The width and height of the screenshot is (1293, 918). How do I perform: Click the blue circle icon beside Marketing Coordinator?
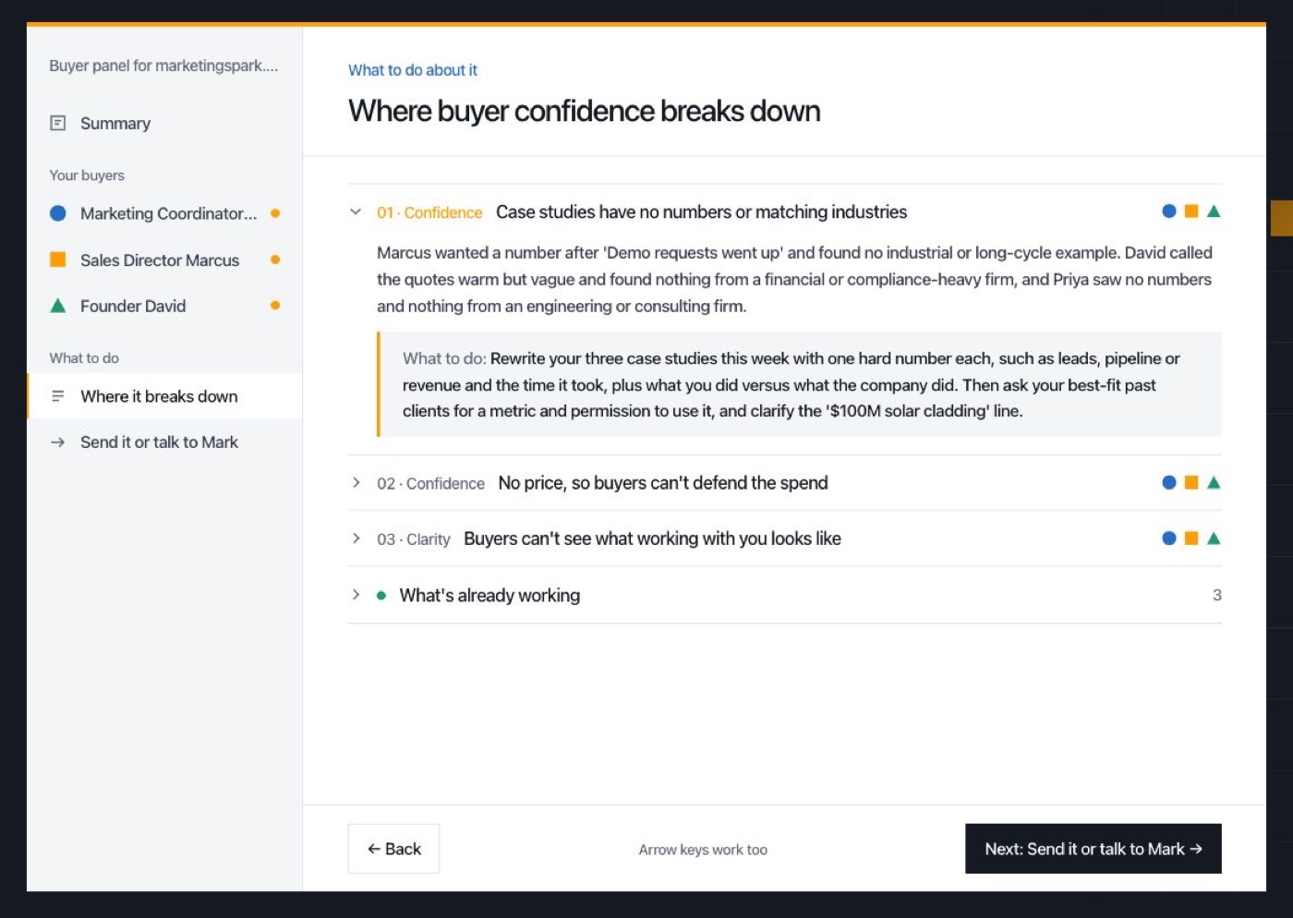(x=57, y=213)
